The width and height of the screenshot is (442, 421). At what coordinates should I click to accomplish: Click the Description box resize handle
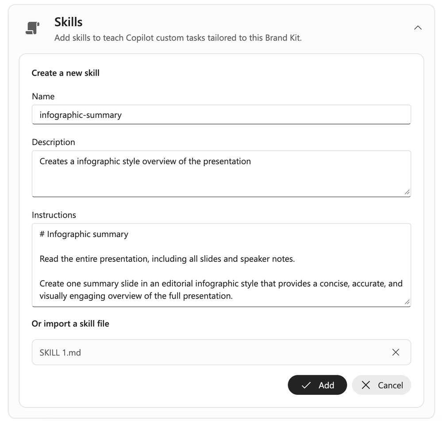coord(407,192)
